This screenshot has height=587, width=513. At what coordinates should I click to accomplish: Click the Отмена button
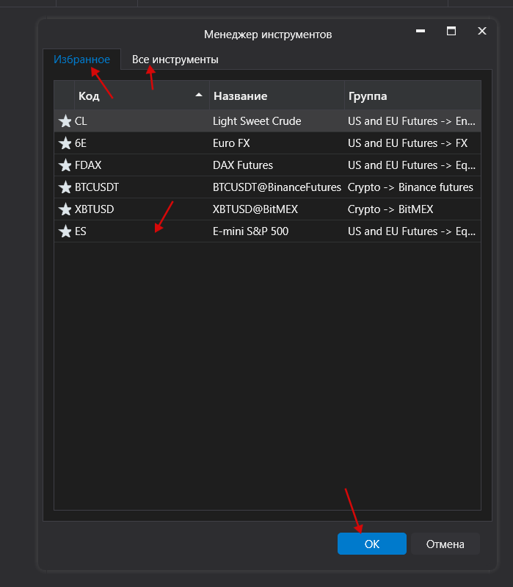pos(445,544)
